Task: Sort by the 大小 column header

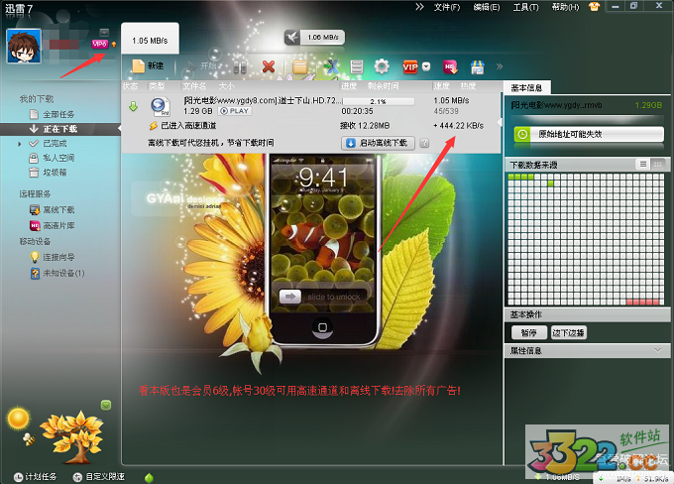Action: (x=227, y=86)
